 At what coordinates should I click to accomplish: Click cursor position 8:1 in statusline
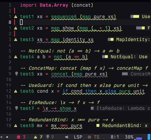point(115,137)
